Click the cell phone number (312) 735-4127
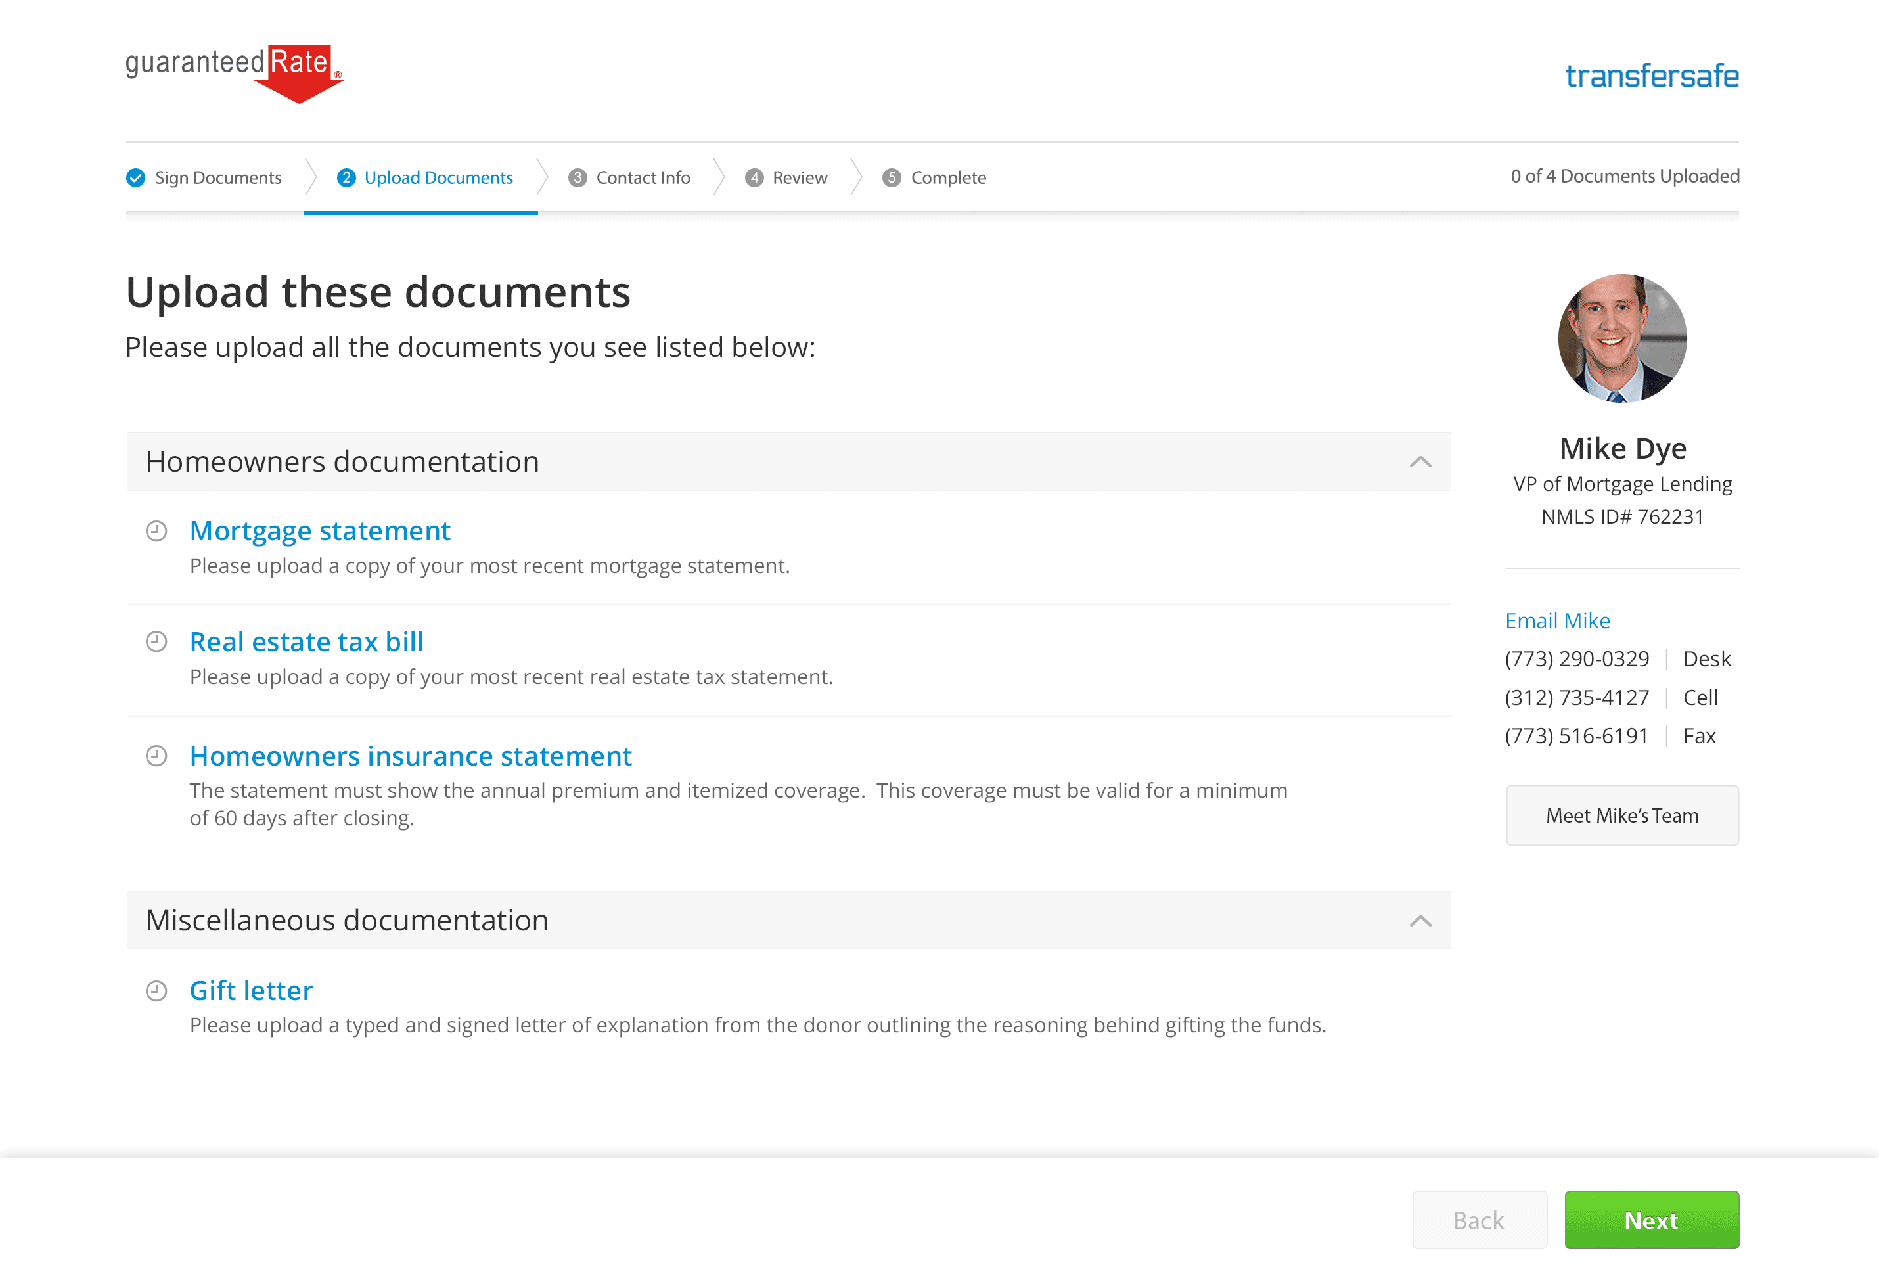The height and width of the screenshot is (1282, 1879). [x=1577, y=698]
